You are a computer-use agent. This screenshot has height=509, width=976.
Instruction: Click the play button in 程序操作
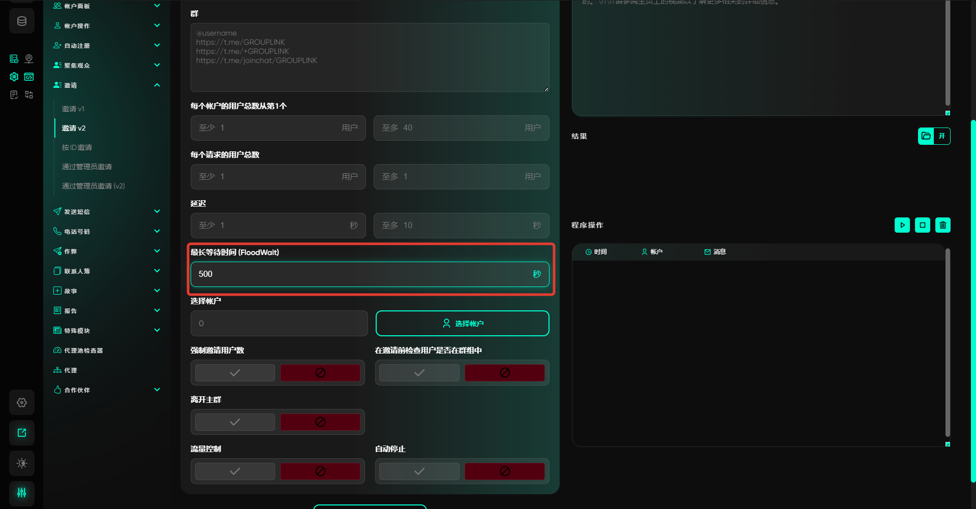tap(902, 225)
